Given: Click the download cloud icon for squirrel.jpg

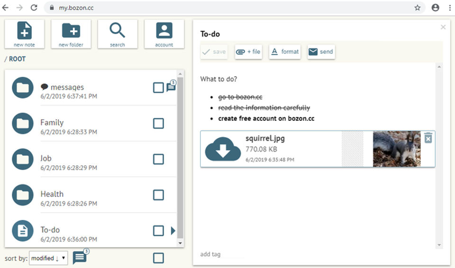Looking at the screenshot, I should coord(223,149).
